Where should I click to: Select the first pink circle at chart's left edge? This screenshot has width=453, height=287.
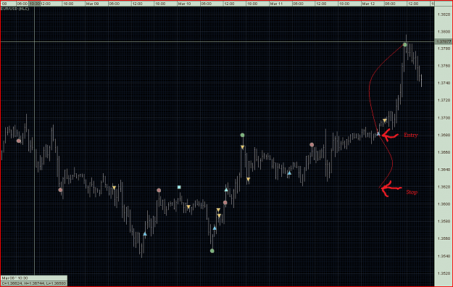pyautogui.click(x=19, y=141)
